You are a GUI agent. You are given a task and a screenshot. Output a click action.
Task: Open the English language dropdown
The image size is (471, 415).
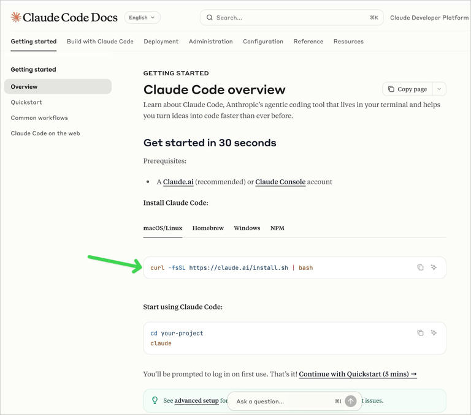[142, 18]
